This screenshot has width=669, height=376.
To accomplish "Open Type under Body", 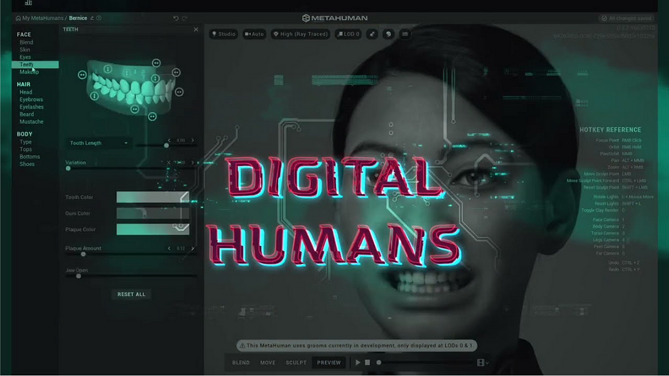I will [25, 142].
